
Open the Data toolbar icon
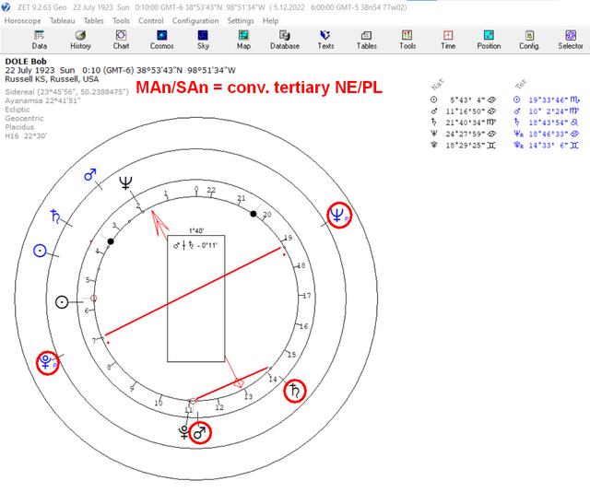coord(39,41)
